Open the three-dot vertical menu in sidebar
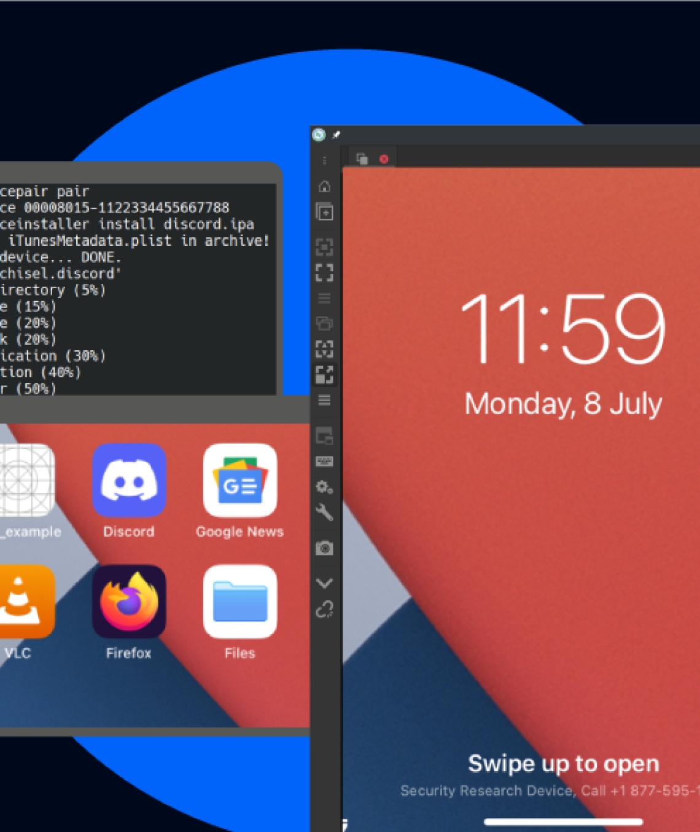Screen dimensions: 700x832 point(324,160)
